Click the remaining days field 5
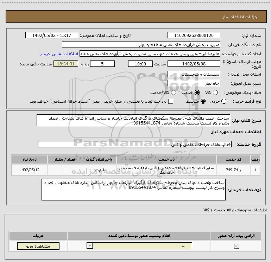This screenshot has width=271, height=262. pyautogui.click(x=102, y=64)
